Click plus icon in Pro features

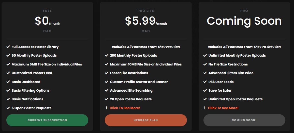(205, 108)
